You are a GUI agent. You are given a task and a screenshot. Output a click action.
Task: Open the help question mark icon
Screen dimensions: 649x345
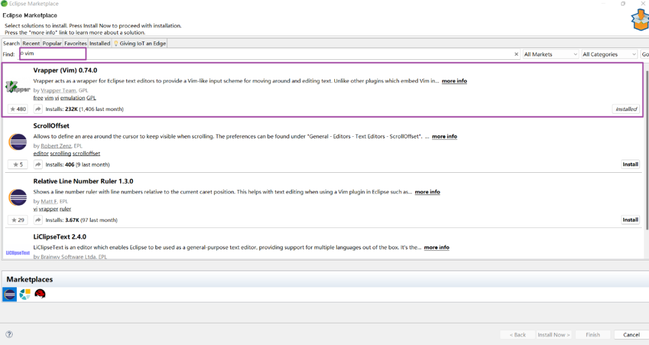(x=9, y=334)
